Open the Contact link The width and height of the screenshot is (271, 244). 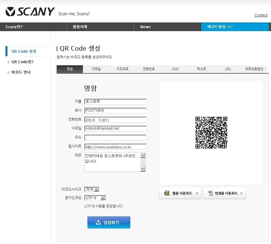[x=261, y=15]
